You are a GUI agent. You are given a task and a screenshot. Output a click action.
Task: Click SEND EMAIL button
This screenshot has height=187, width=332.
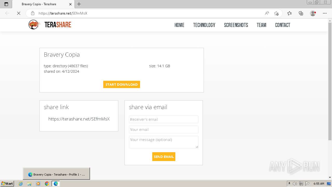(164, 157)
